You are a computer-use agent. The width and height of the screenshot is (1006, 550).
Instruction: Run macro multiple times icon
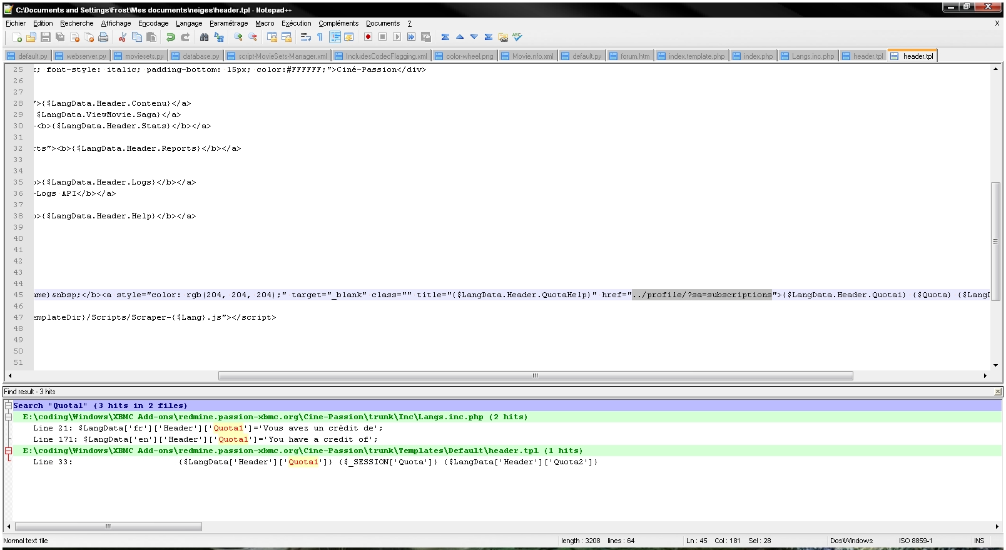click(x=412, y=38)
